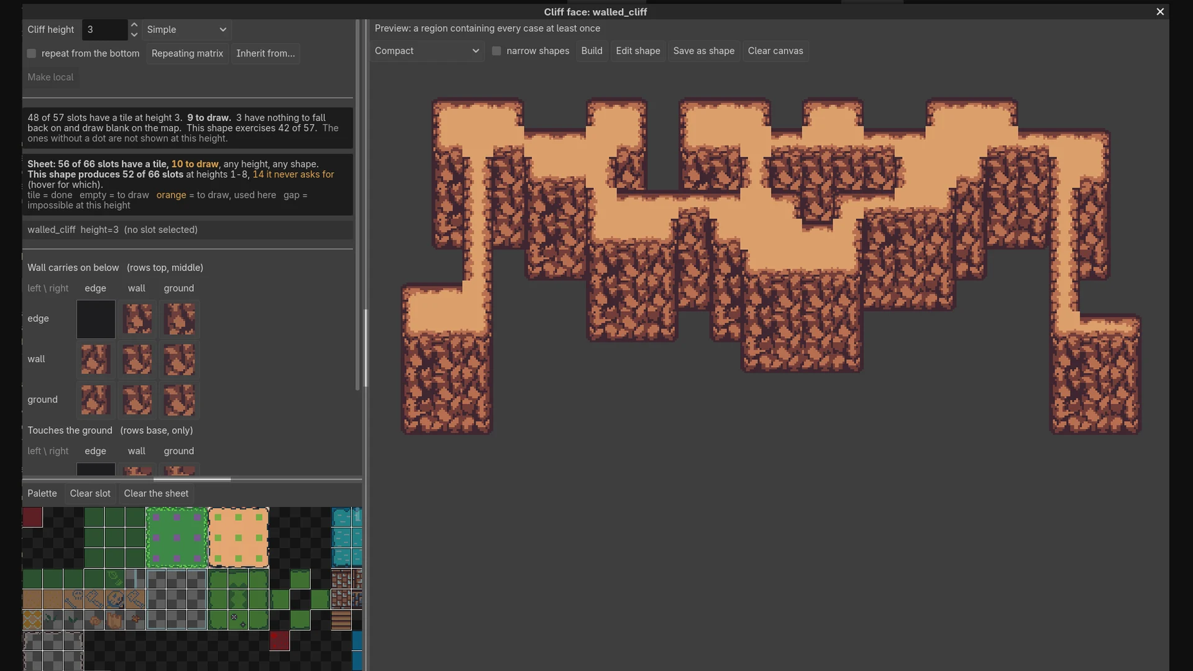Click the Cliff height value field
Screen dimensions: 1193x671
(104, 30)
